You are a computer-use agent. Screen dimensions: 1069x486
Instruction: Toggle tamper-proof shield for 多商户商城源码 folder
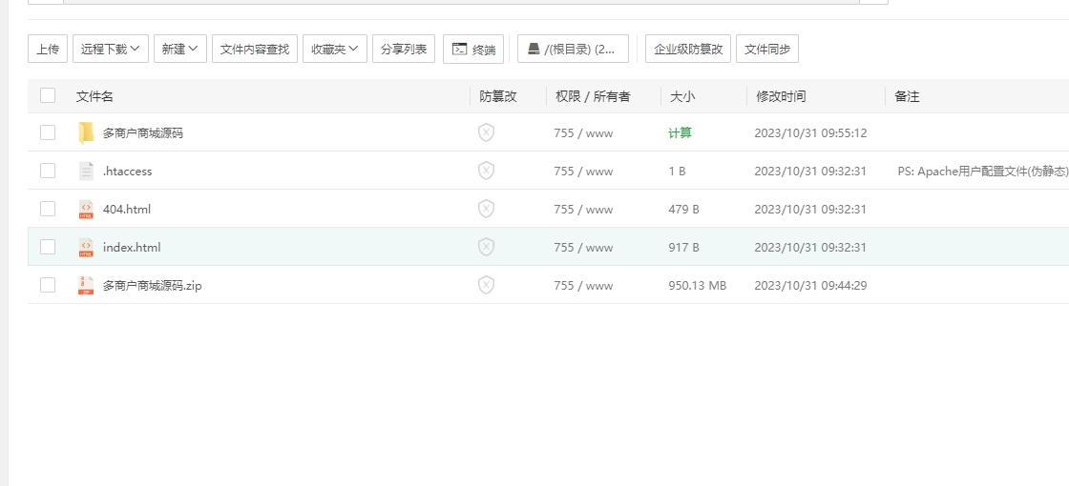point(486,132)
